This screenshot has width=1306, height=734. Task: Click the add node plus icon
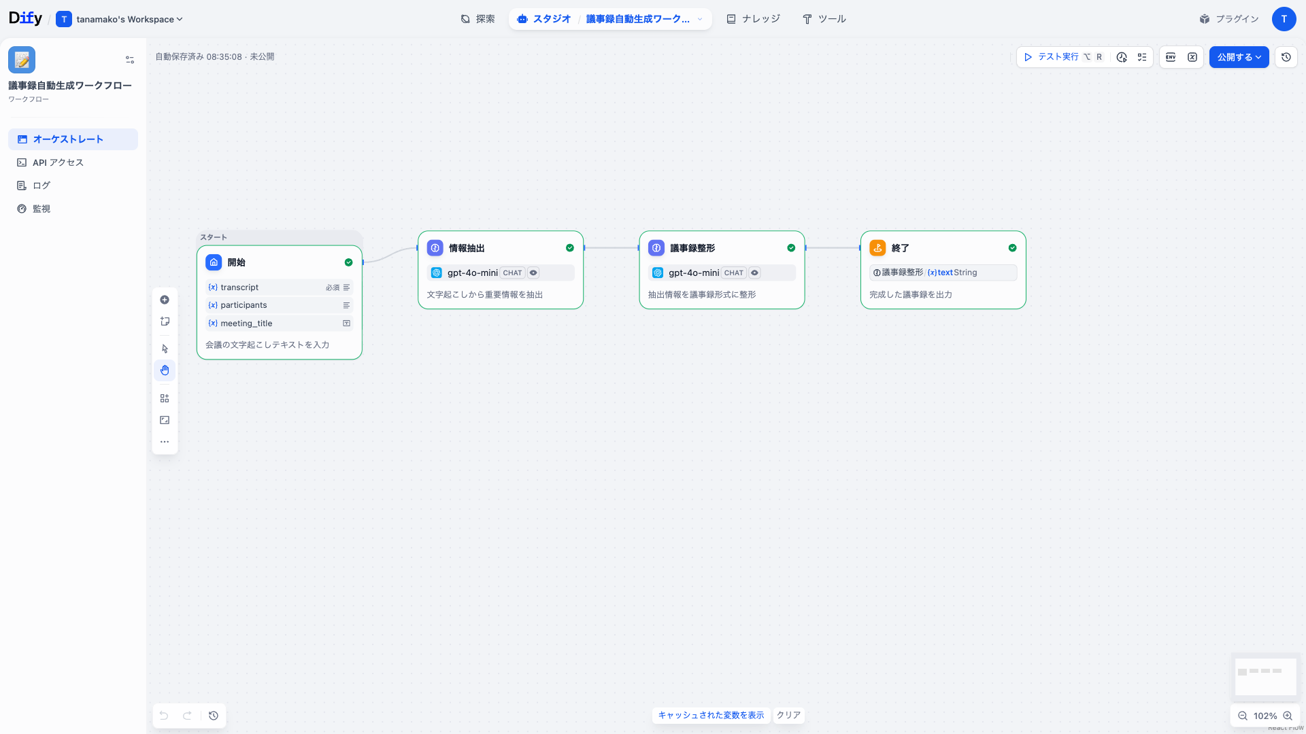tap(165, 300)
